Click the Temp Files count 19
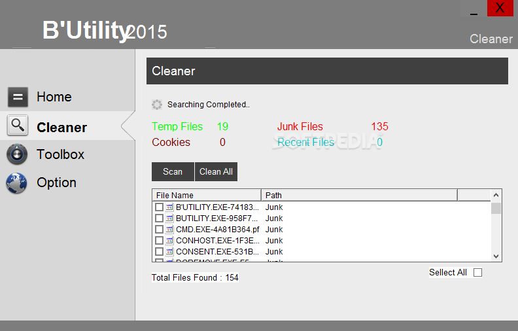The height and width of the screenshot is (331, 518). tap(222, 126)
